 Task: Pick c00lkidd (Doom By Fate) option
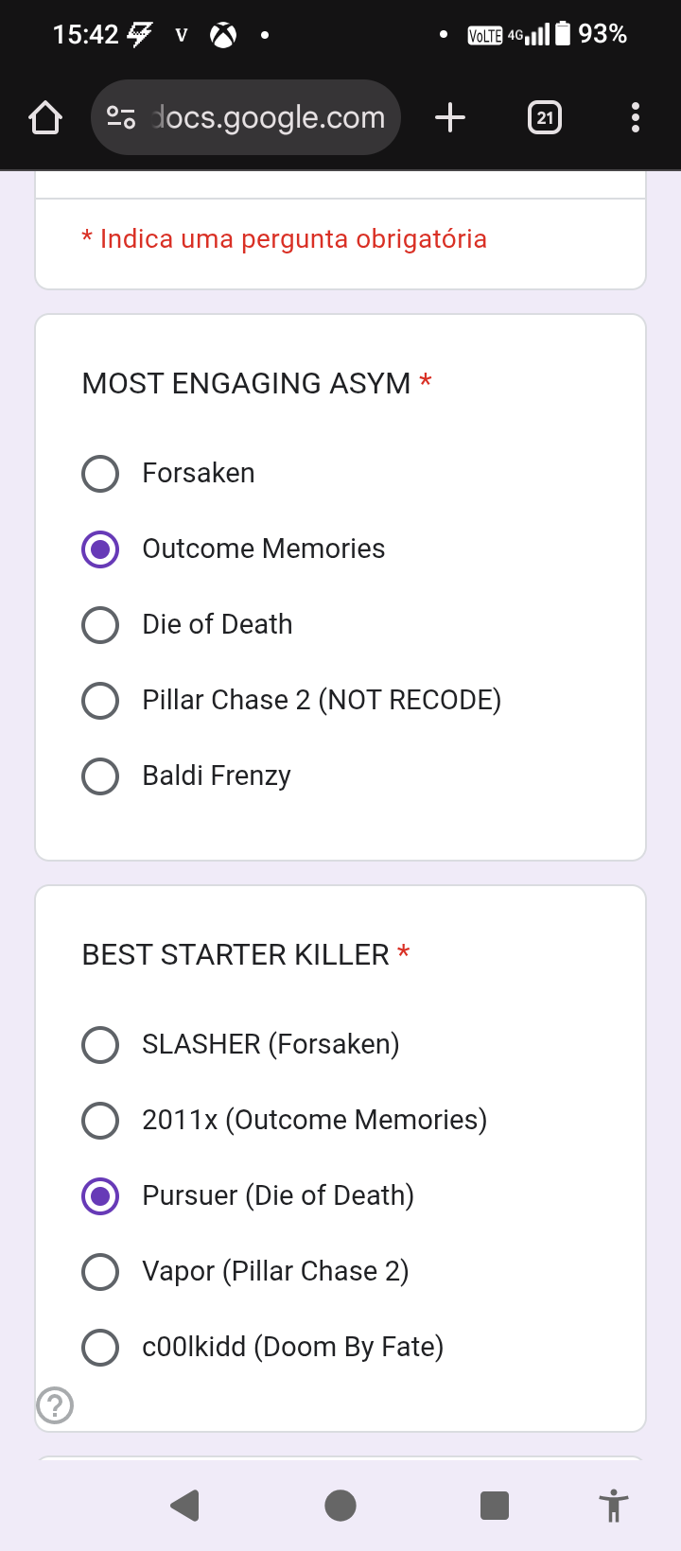[100, 1348]
